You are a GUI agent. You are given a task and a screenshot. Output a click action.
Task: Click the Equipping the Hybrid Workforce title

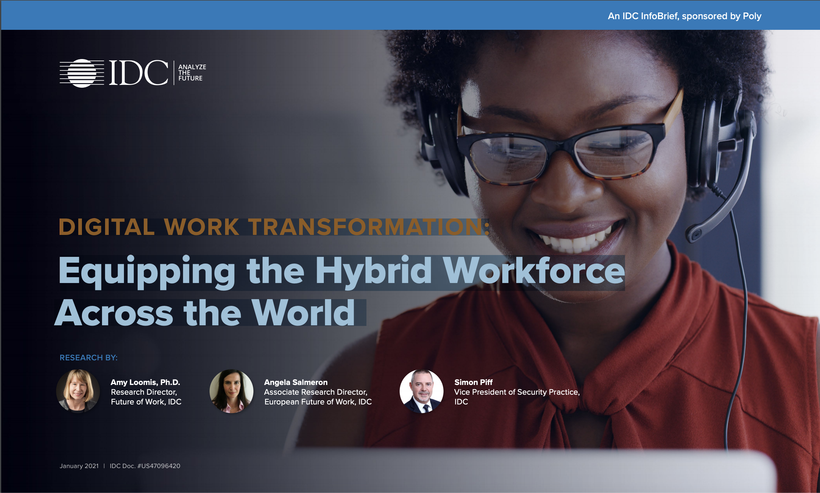tap(341, 271)
